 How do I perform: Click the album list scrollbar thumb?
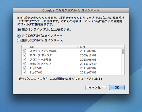pos(123,51)
